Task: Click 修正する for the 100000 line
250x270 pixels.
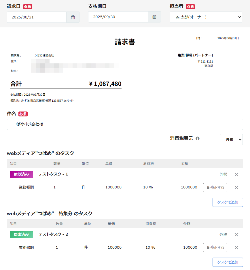Action: (215, 248)
